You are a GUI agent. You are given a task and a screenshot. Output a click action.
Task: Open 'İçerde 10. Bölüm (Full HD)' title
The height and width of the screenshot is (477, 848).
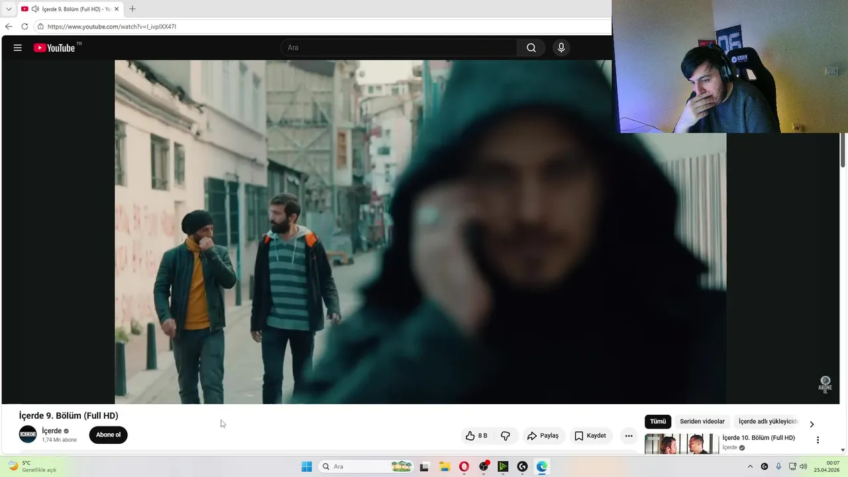759,438
